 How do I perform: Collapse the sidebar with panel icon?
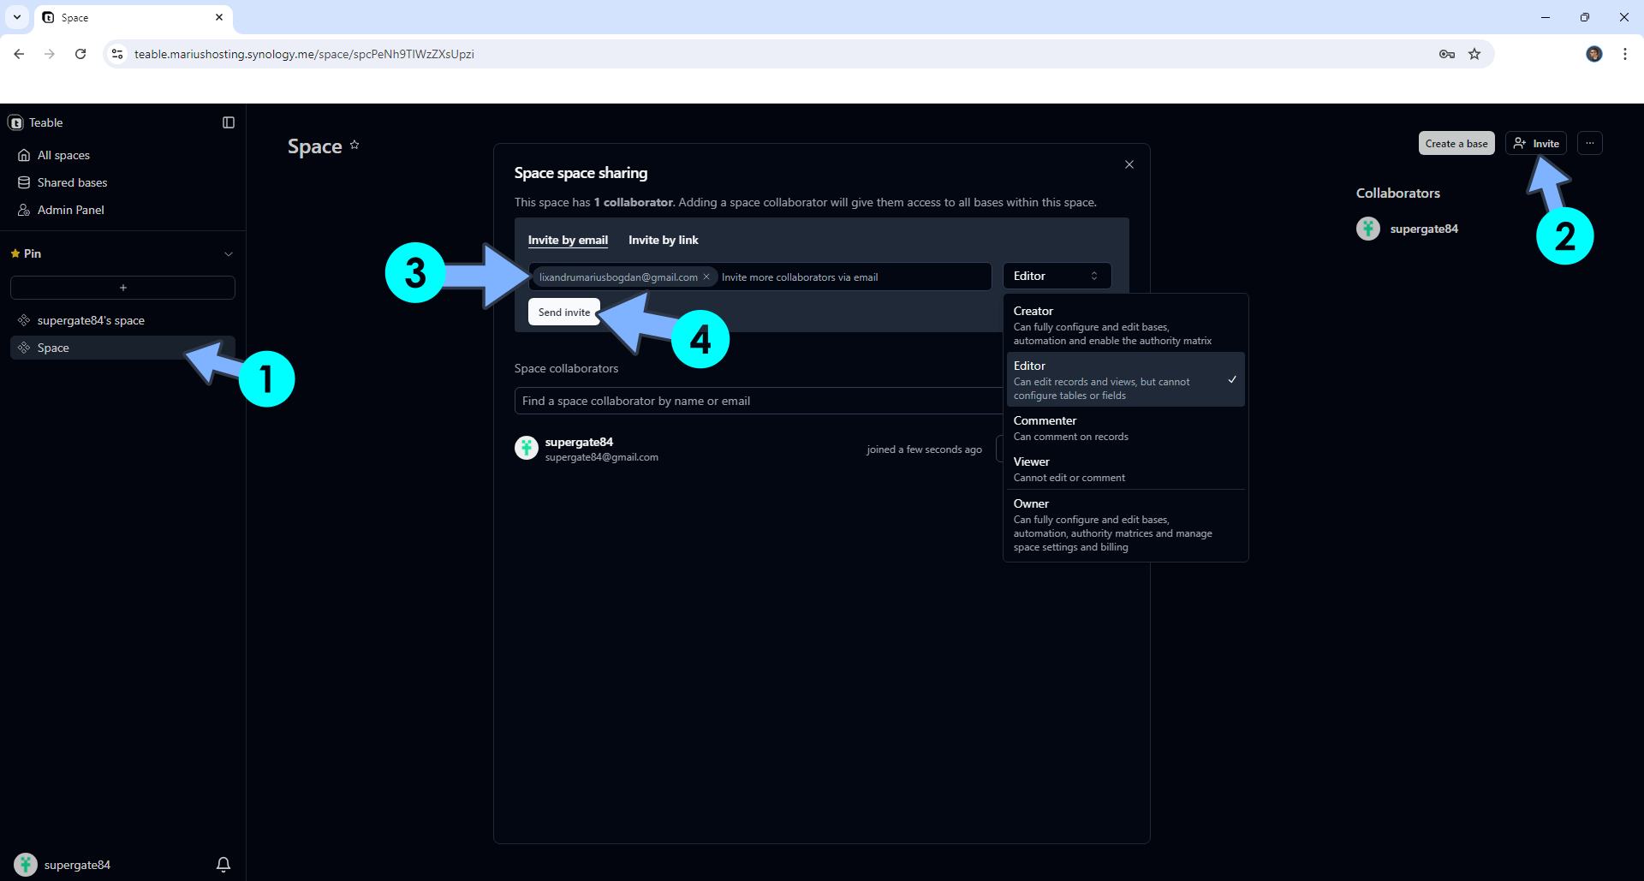(229, 122)
